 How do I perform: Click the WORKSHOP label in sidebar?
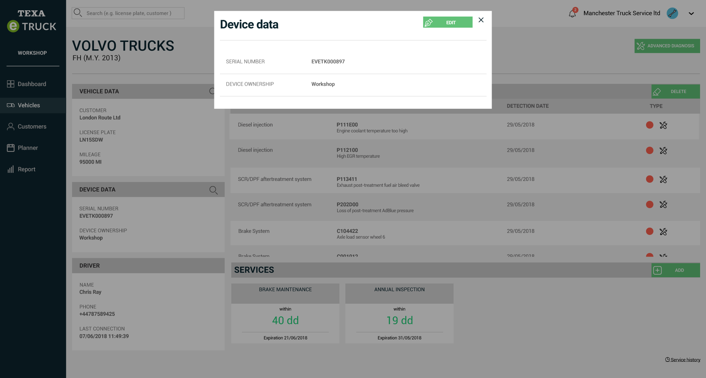(x=32, y=53)
